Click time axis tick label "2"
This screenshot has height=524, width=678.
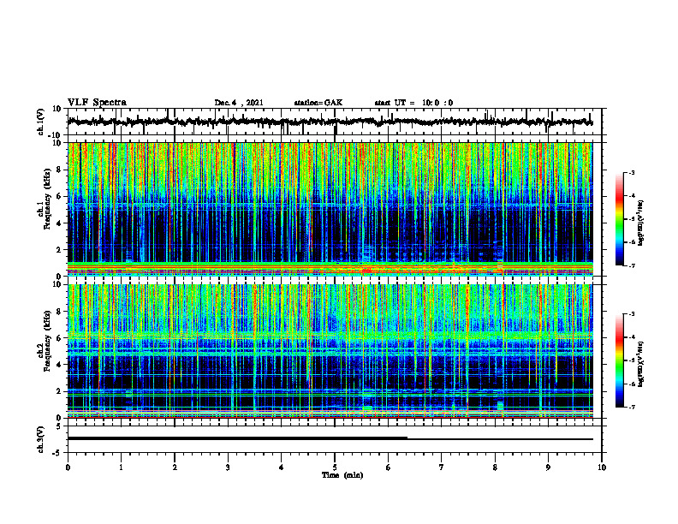click(175, 467)
